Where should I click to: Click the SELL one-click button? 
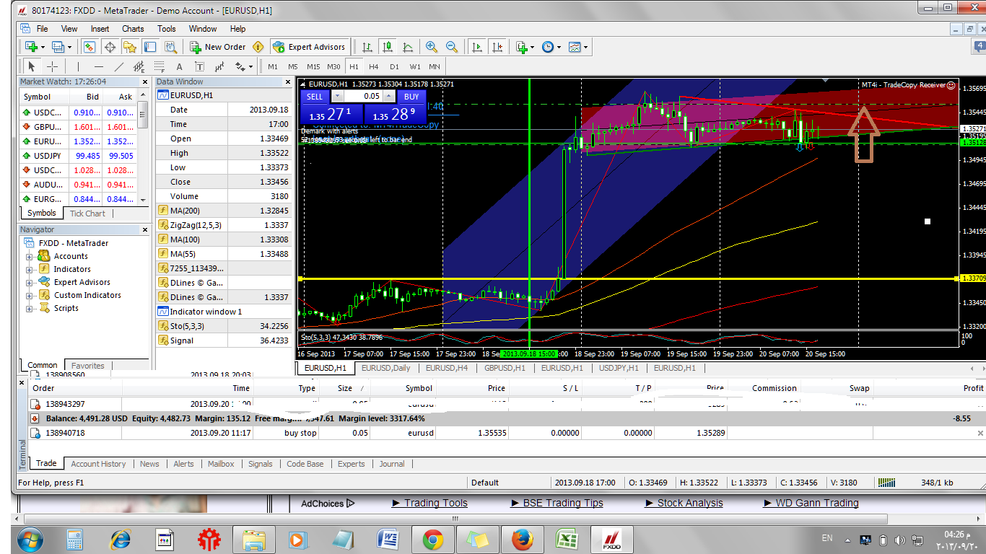[x=315, y=96]
